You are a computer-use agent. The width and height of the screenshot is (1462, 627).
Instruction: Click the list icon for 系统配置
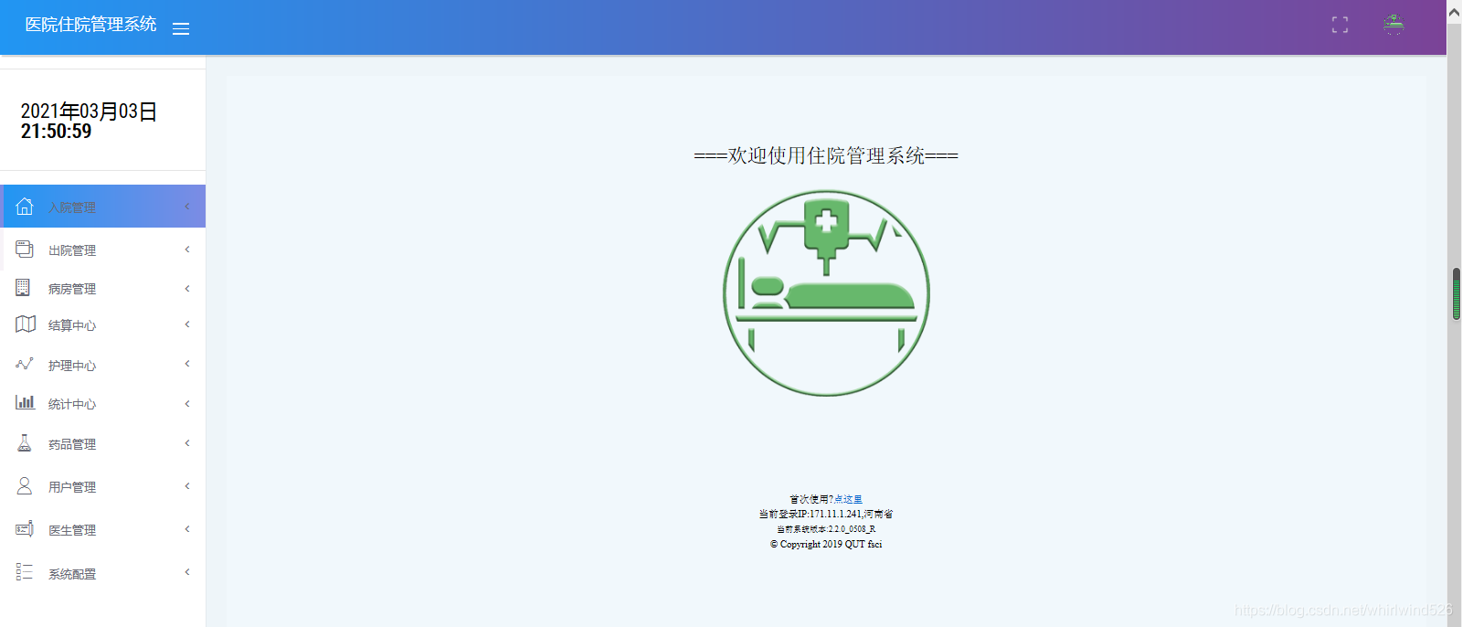tap(25, 572)
